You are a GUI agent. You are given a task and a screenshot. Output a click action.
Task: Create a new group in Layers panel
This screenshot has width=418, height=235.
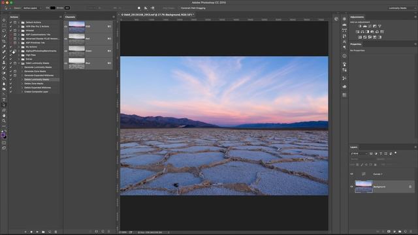click(x=400, y=232)
